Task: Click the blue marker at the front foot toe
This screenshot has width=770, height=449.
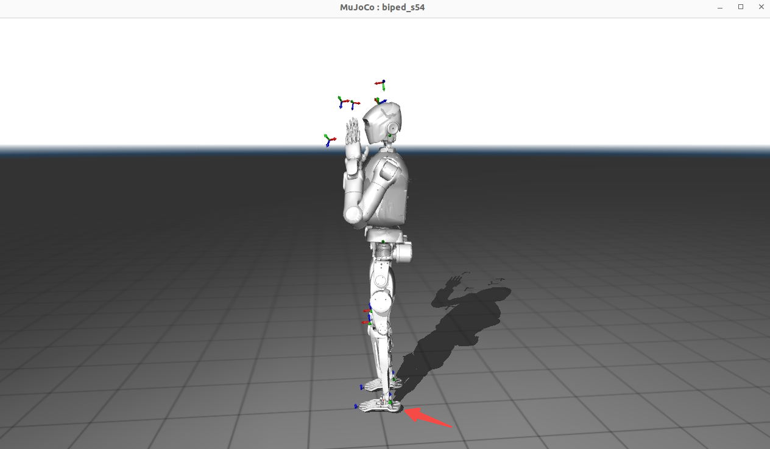Action: [356, 406]
